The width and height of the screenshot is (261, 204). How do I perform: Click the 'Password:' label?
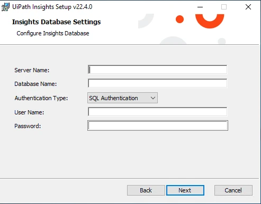28,126
